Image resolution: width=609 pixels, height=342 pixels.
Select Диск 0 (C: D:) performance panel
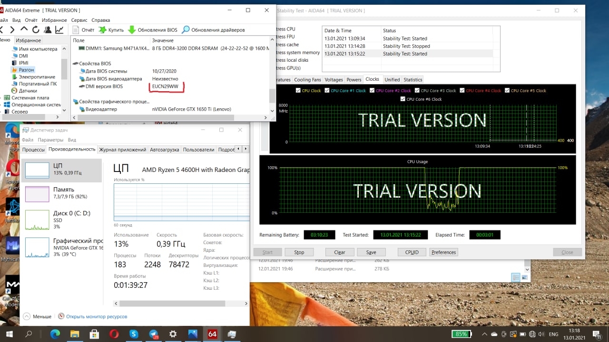click(61, 220)
